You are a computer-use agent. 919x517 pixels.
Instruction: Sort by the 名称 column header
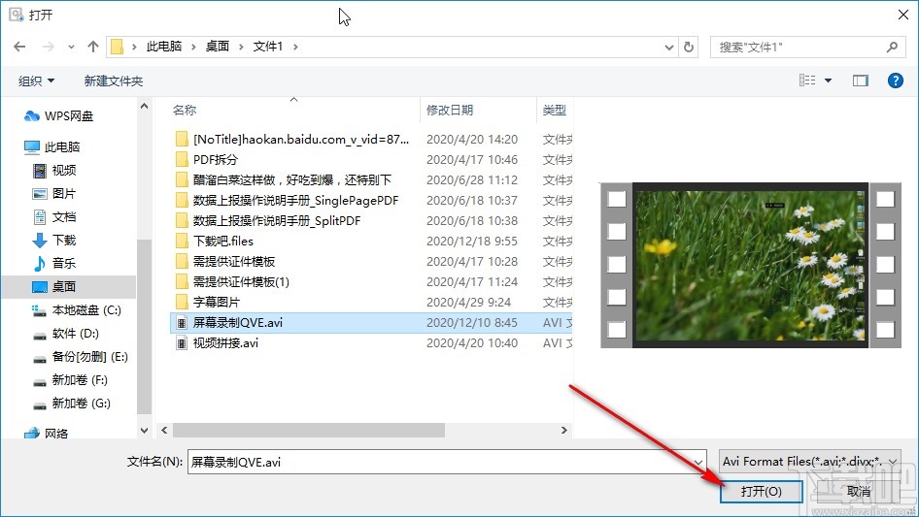click(185, 110)
